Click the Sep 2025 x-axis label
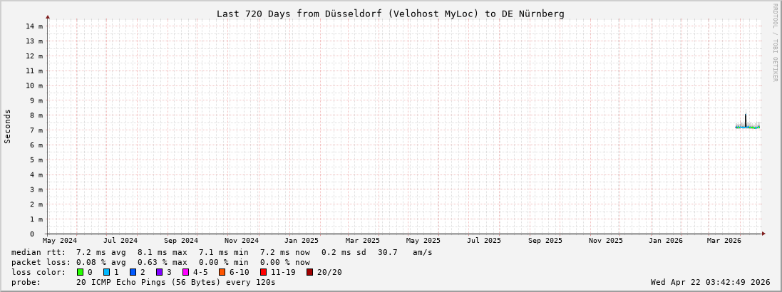The width and height of the screenshot is (782, 292). coord(545,241)
